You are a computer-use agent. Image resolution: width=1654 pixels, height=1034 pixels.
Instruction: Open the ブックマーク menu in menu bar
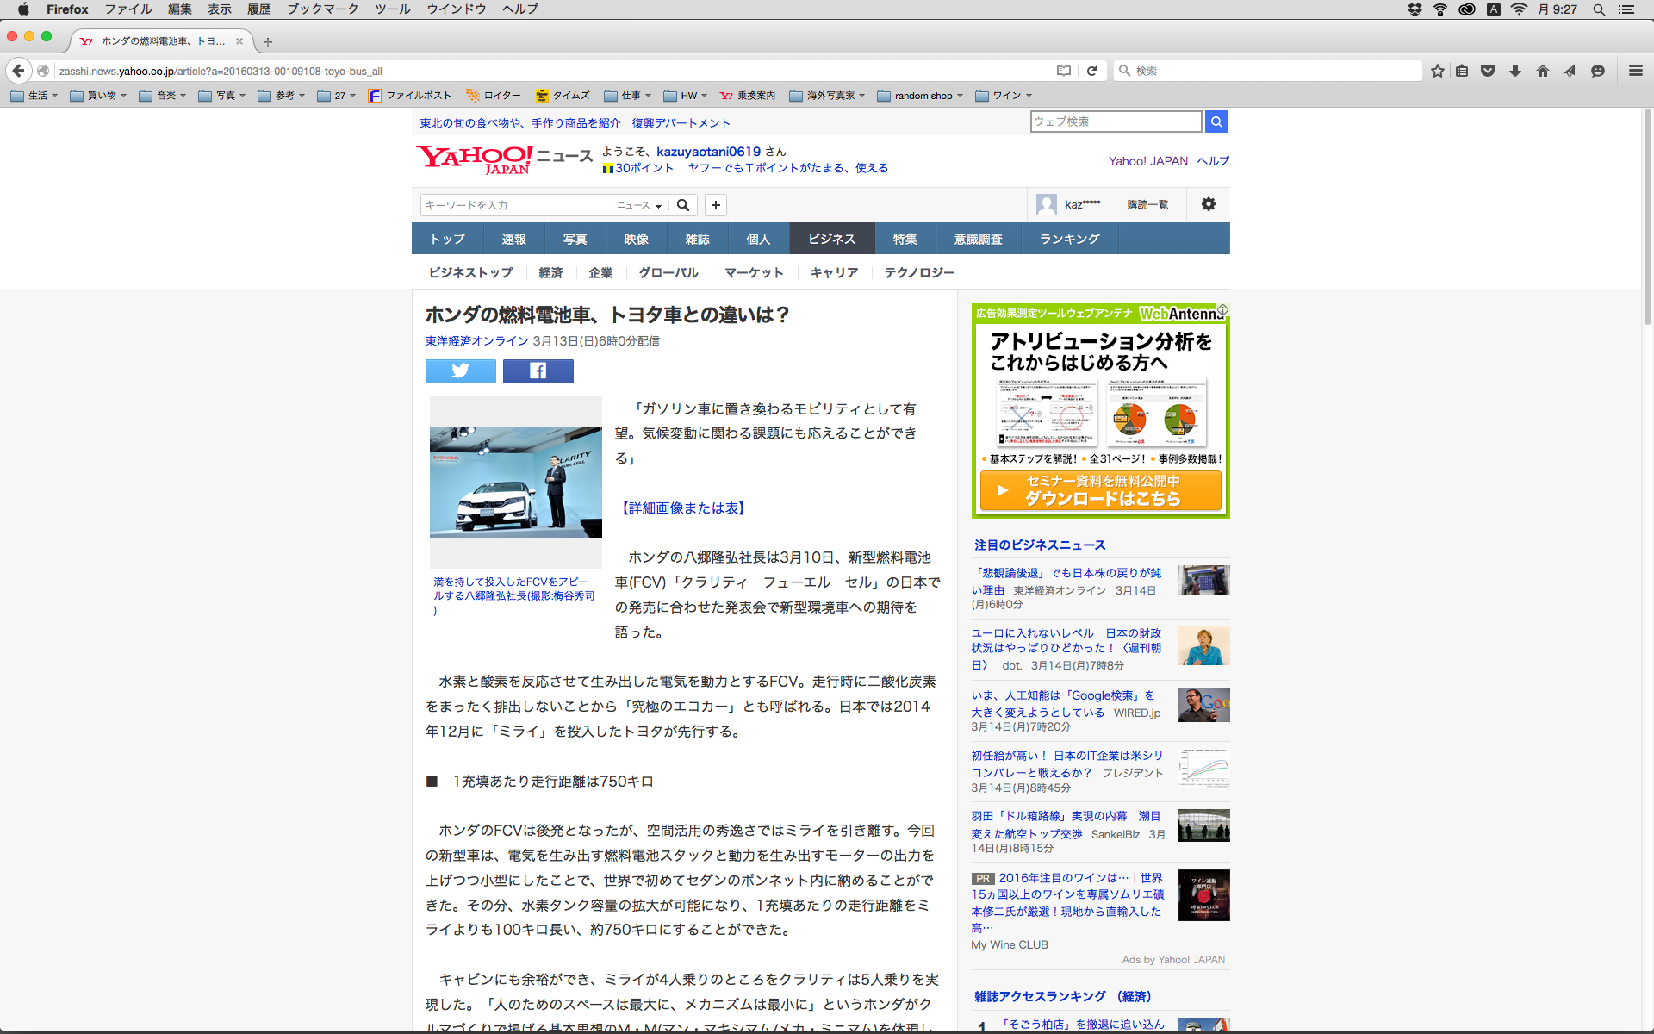click(x=322, y=9)
